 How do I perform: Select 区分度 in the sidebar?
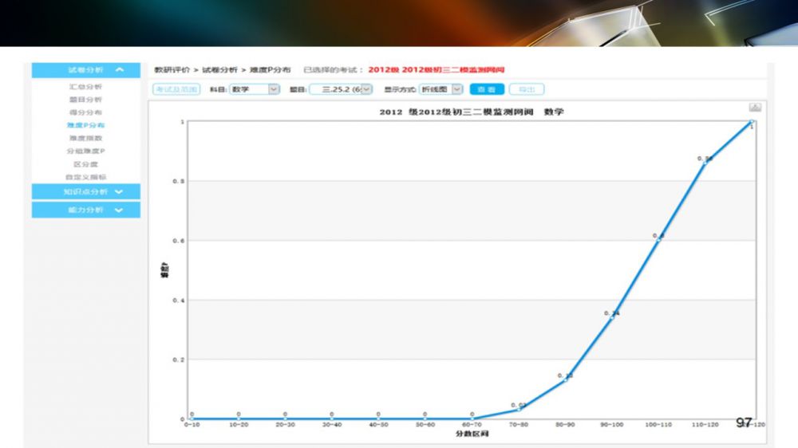[x=85, y=164]
